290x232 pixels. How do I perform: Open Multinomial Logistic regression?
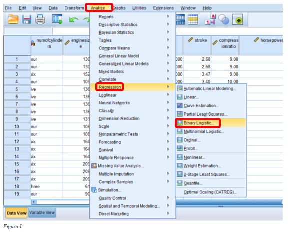(x=211, y=132)
